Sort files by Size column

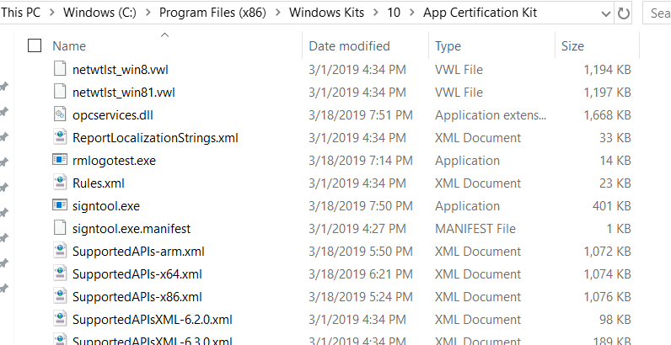point(572,45)
